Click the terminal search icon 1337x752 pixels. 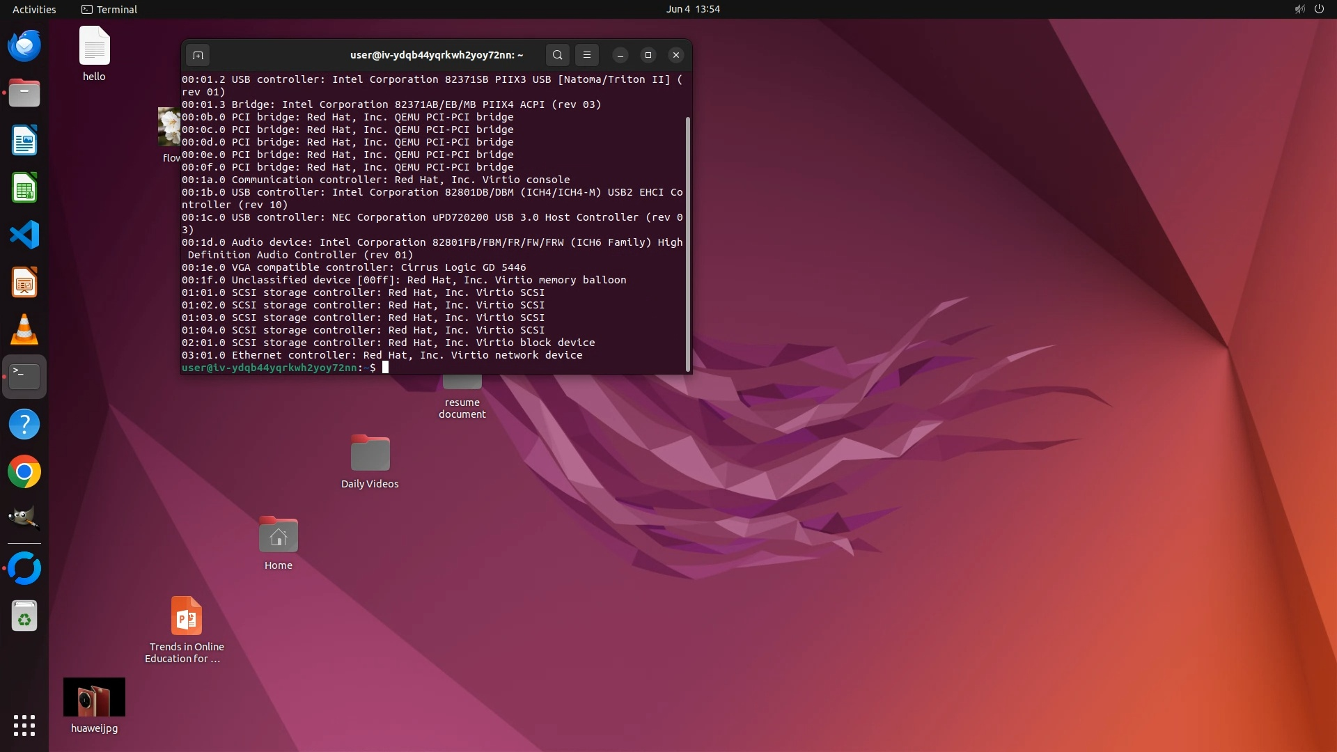[x=557, y=55]
